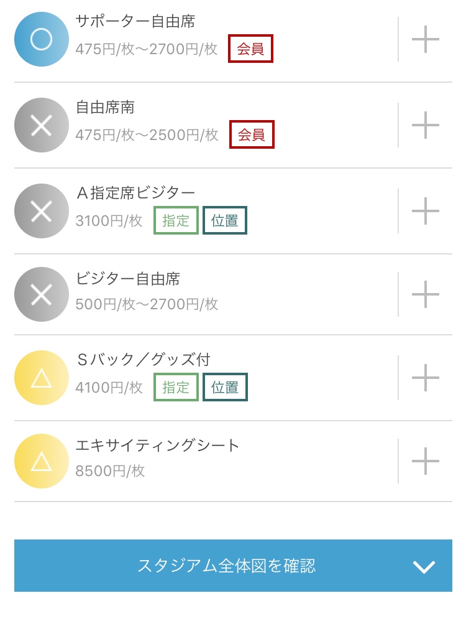Click the 会員 tag on サポーター自由席
The width and height of the screenshot is (466, 621).
[x=251, y=49]
